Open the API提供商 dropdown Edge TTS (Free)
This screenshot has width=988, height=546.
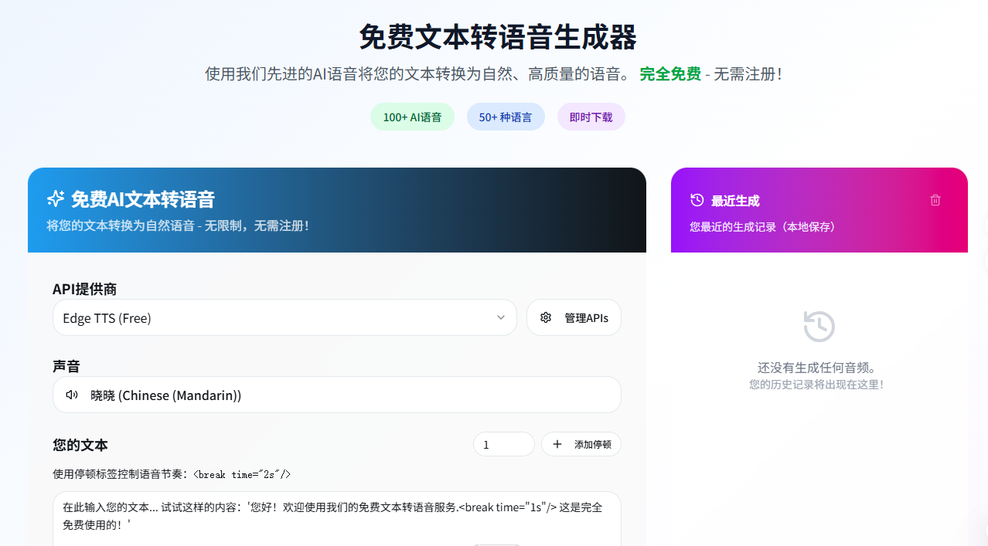(x=284, y=317)
